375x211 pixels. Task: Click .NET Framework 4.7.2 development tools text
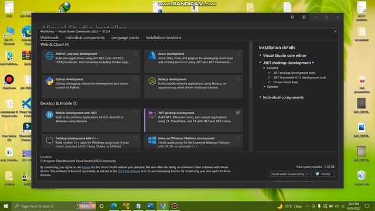click(299, 77)
